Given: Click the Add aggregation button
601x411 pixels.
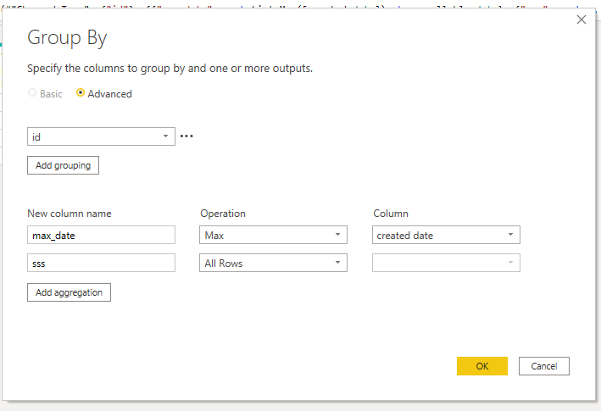Looking at the screenshot, I should (x=69, y=292).
